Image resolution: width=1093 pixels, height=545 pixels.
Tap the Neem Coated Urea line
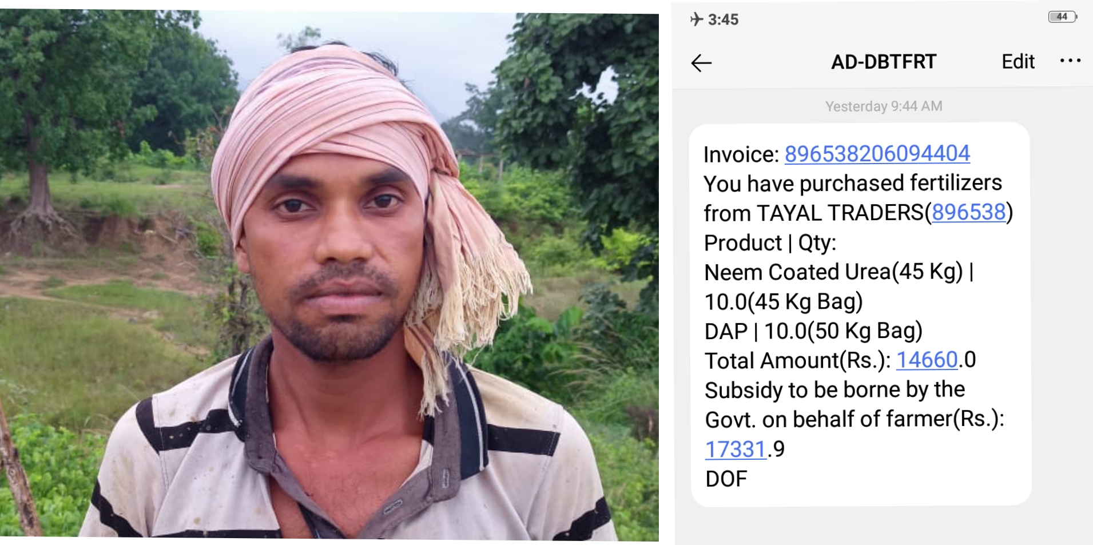pyautogui.click(x=838, y=272)
